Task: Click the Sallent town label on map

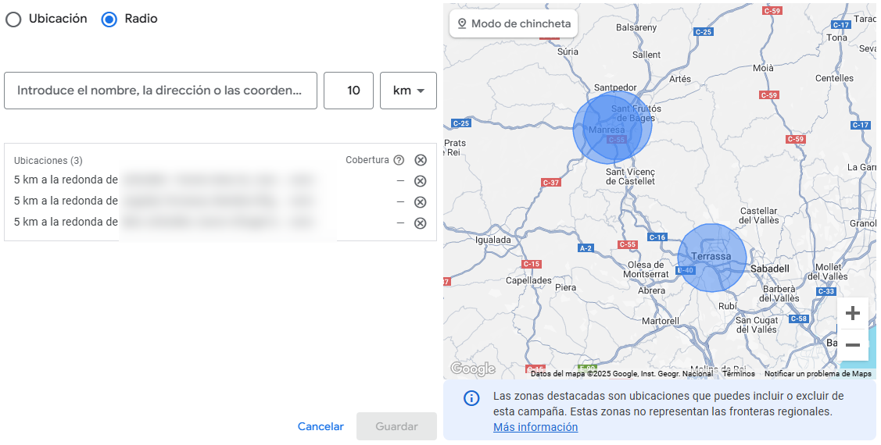Action: [x=646, y=55]
